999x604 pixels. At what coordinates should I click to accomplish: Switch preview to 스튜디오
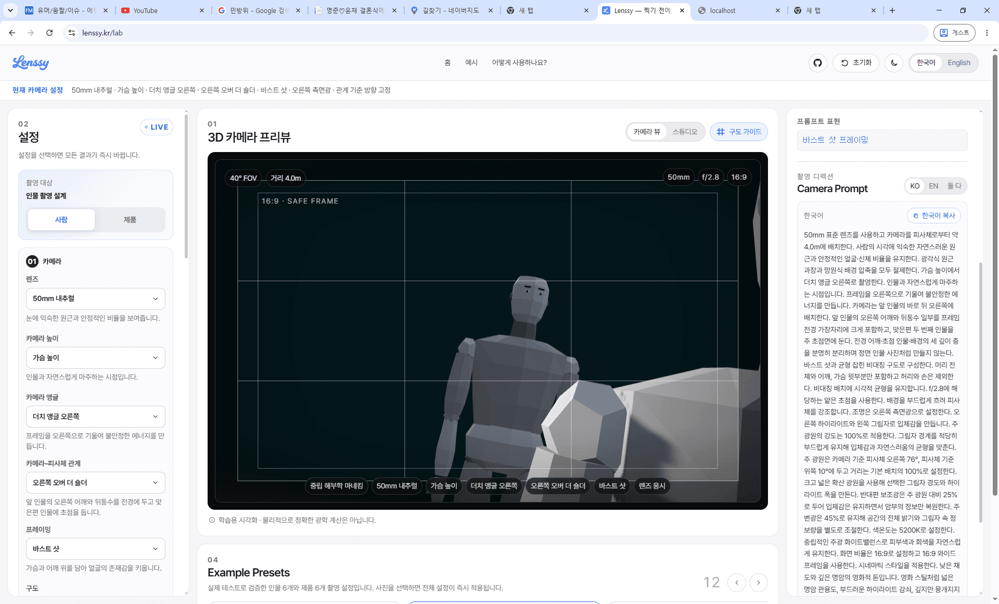(x=684, y=132)
